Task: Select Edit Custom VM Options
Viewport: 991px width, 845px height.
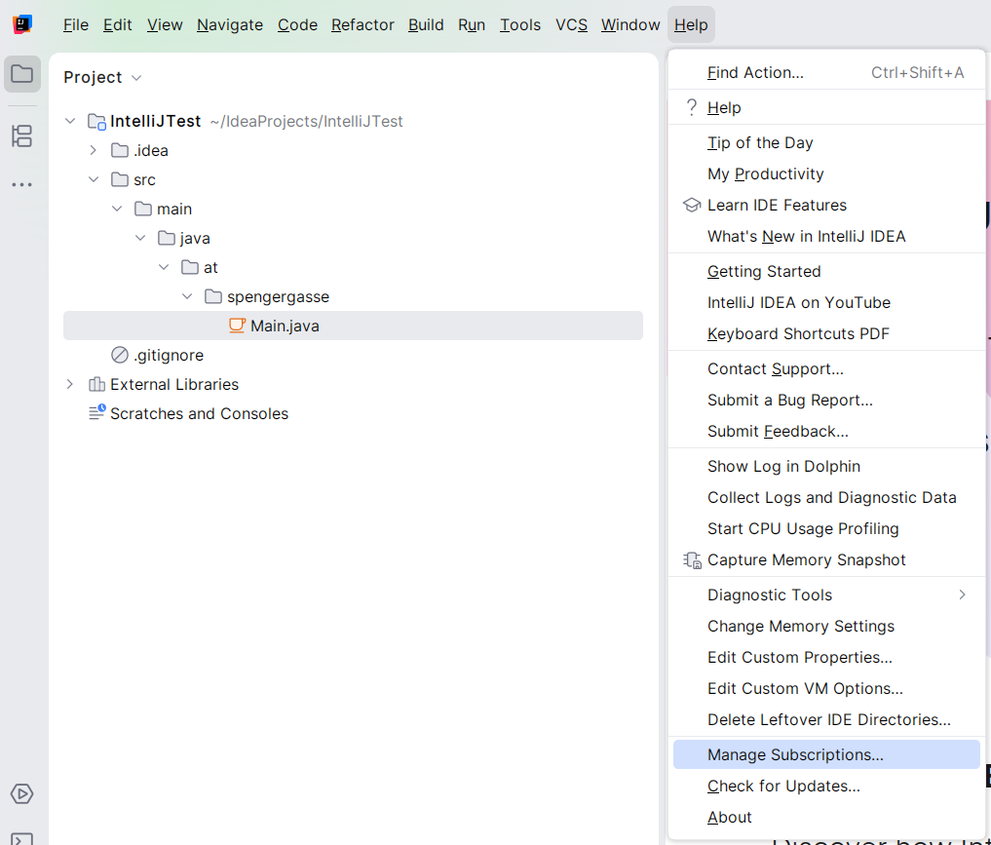Action: [826, 688]
